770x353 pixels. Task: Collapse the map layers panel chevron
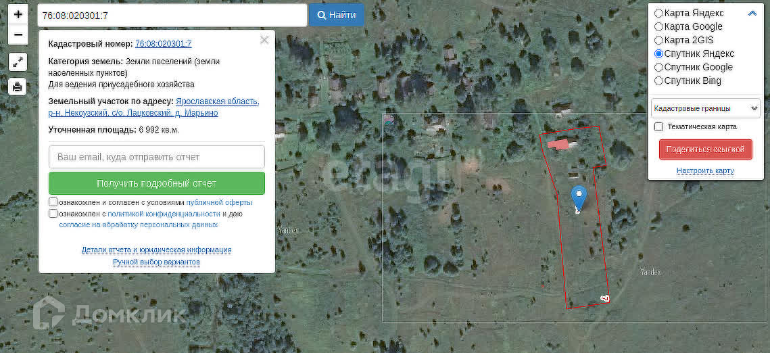[x=752, y=14]
